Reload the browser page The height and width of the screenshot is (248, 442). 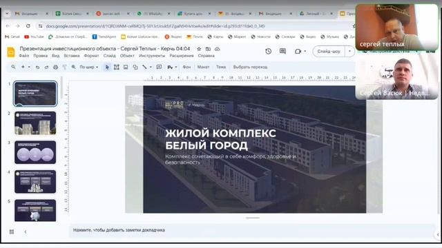pyautogui.click(x=28, y=26)
